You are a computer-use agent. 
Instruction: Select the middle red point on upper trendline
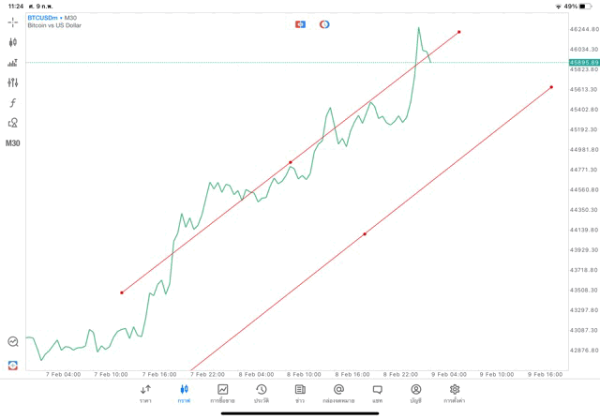(291, 162)
